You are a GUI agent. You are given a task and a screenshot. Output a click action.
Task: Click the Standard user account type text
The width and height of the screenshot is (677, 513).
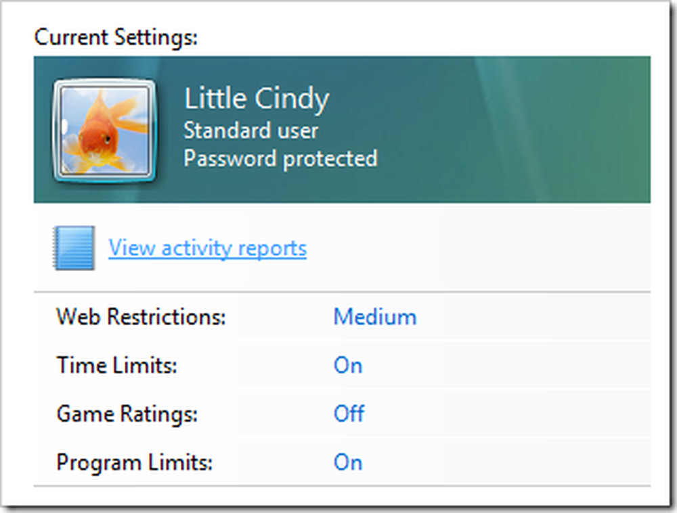coord(251,130)
